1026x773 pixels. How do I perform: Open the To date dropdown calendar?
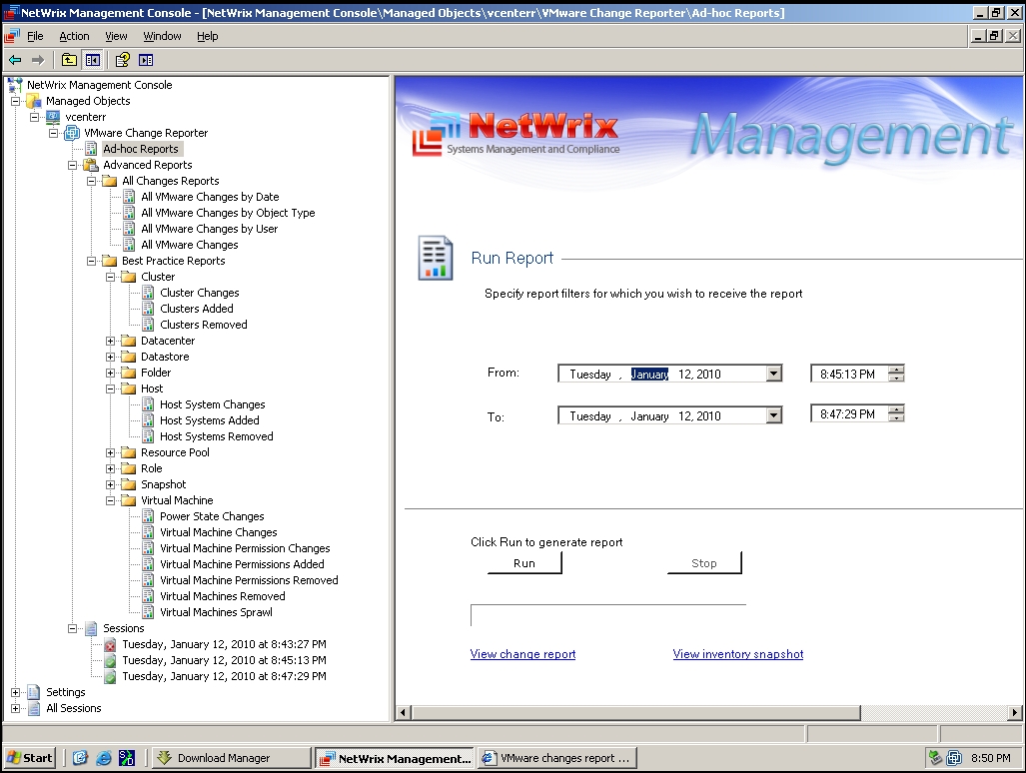tap(774, 415)
